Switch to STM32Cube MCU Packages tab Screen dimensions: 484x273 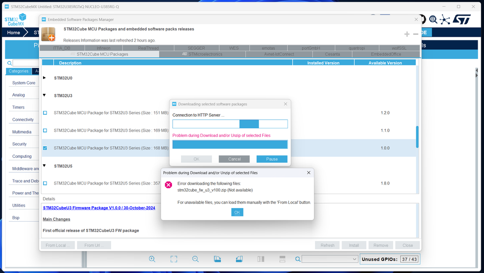(99, 54)
